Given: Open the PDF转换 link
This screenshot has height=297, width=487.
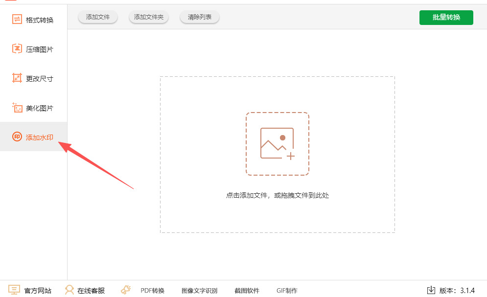Looking at the screenshot, I should [x=153, y=291].
